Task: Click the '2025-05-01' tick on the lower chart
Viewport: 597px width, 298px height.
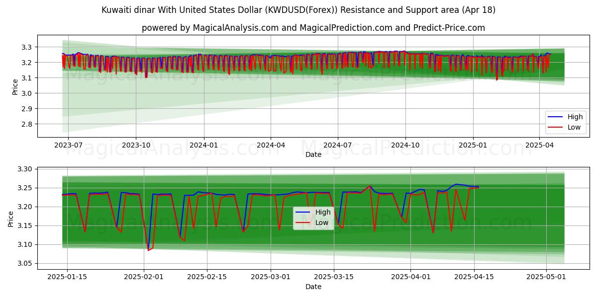Action: click(x=546, y=277)
